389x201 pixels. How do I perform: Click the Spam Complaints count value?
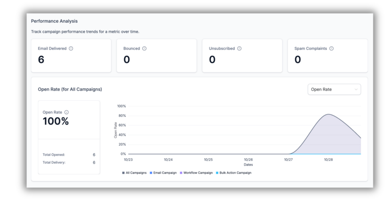click(298, 60)
